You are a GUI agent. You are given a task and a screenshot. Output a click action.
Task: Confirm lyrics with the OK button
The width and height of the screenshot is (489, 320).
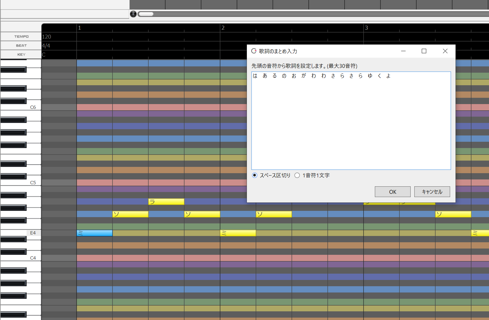pyautogui.click(x=392, y=192)
